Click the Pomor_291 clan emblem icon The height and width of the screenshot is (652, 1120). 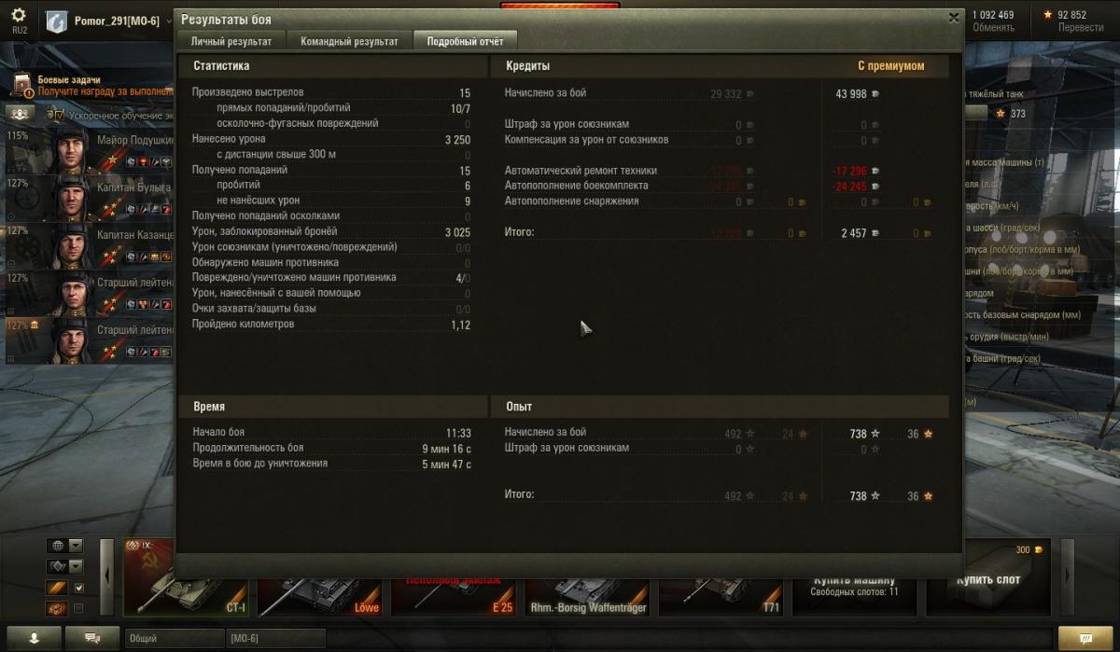coord(56,21)
